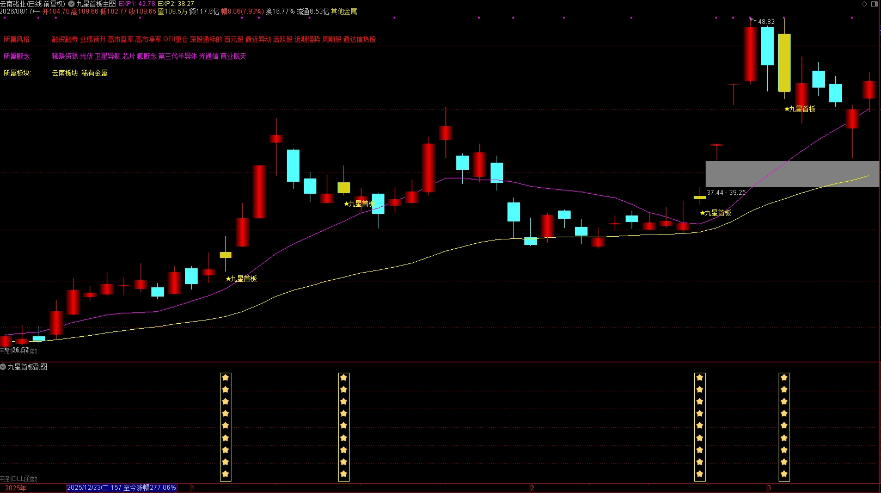Expand the 九星首板主图 indicator dropdown arrow
Screen dimensions: 881x493
click(71, 4)
